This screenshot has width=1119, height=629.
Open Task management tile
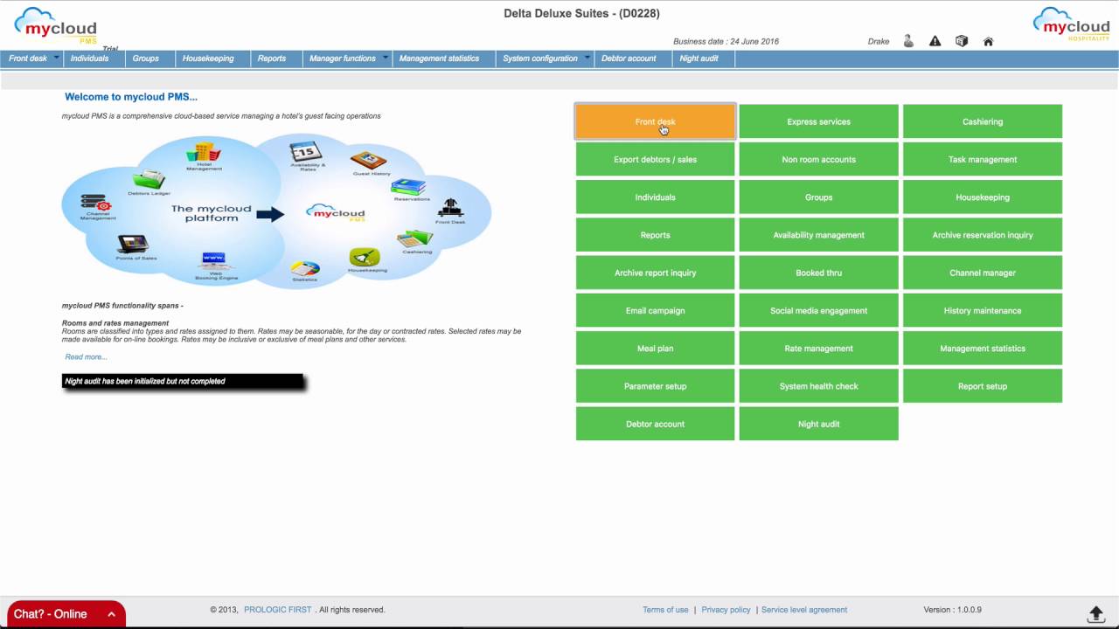pyautogui.click(x=983, y=159)
